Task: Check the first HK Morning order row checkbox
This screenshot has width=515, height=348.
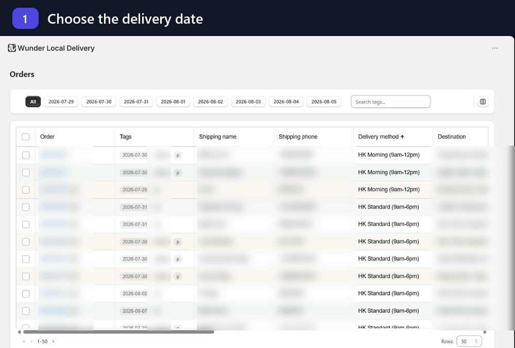Action: pyautogui.click(x=26, y=155)
